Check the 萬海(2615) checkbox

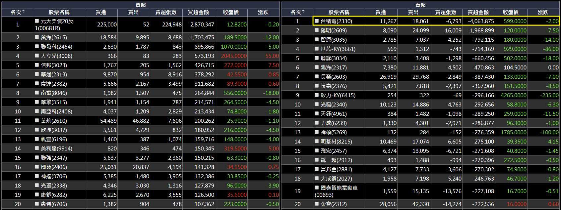pyautogui.click(x=37, y=37)
